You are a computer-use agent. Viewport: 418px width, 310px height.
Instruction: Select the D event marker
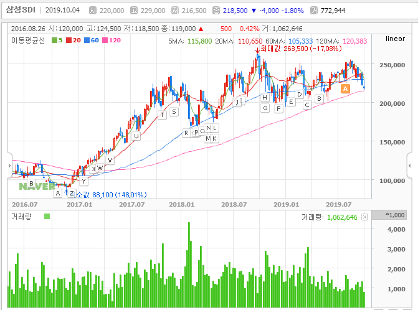click(x=300, y=94)
